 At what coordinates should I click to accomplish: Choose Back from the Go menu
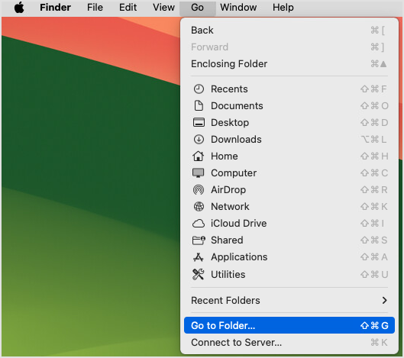click(x=289, y=30)
